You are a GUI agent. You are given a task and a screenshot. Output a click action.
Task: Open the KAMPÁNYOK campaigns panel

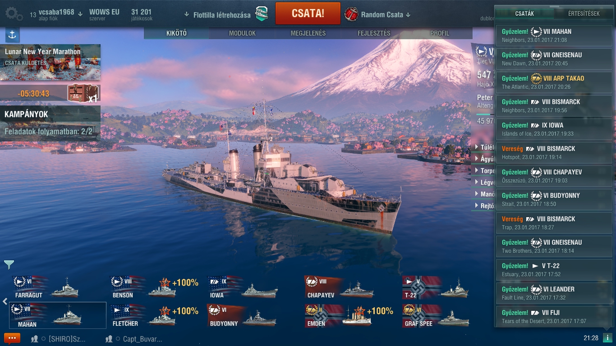click(50, 123)
